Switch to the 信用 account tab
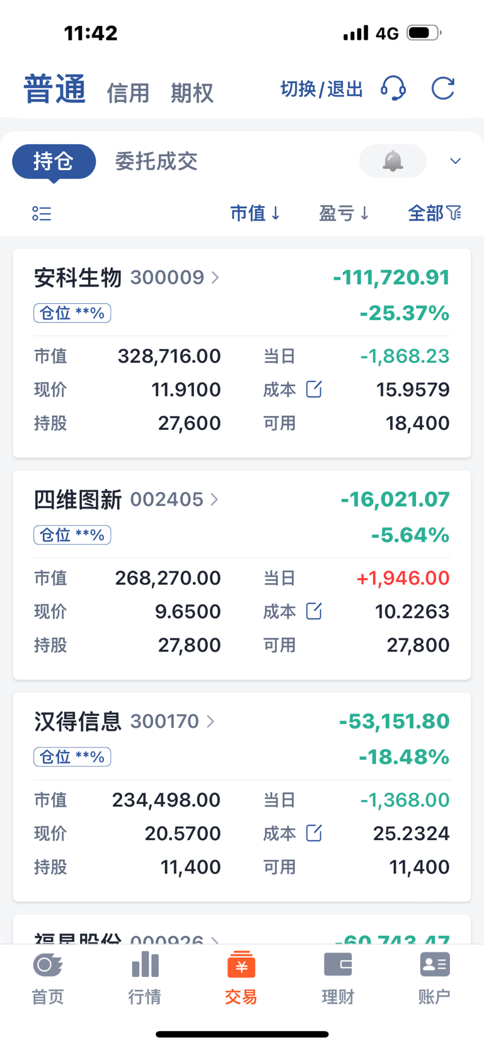The image size is (484, 1048). pos(128,93)
